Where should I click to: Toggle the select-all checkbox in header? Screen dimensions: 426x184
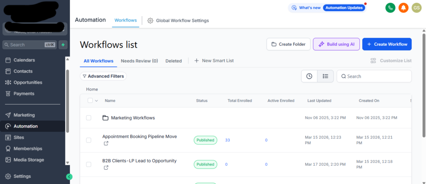(x=90, y=101)
